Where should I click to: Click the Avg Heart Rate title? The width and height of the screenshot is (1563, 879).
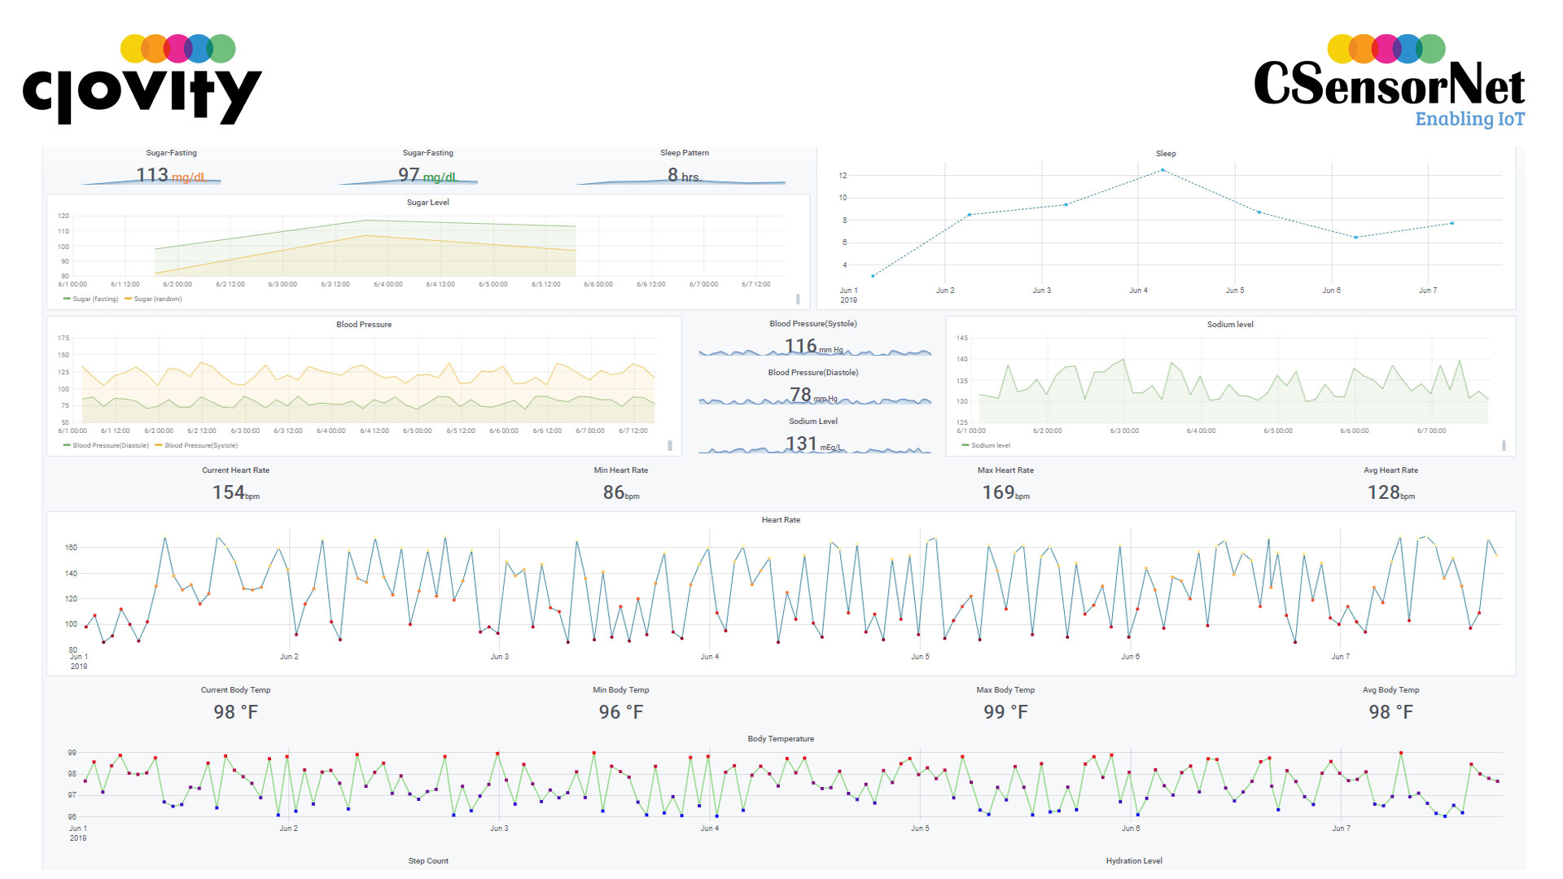(x=1390, y=470)
